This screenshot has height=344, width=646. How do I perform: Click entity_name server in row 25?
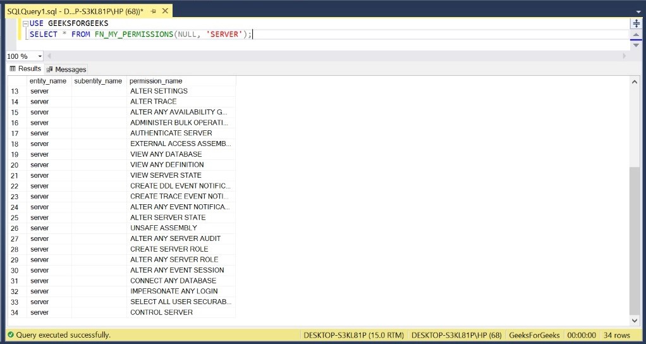(49, 218)
